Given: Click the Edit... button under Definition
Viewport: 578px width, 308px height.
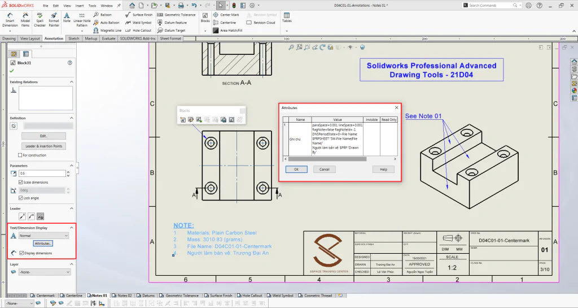Looking at the screenshot, I should coord(43,136).
